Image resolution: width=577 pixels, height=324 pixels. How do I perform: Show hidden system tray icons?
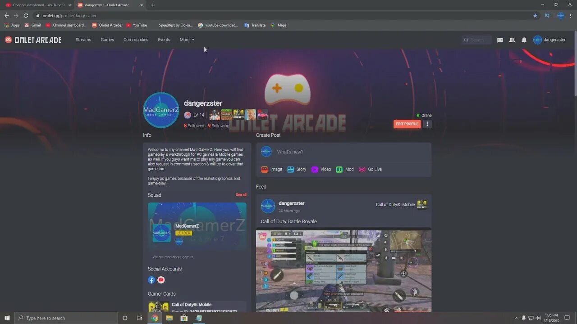point(516,318)
